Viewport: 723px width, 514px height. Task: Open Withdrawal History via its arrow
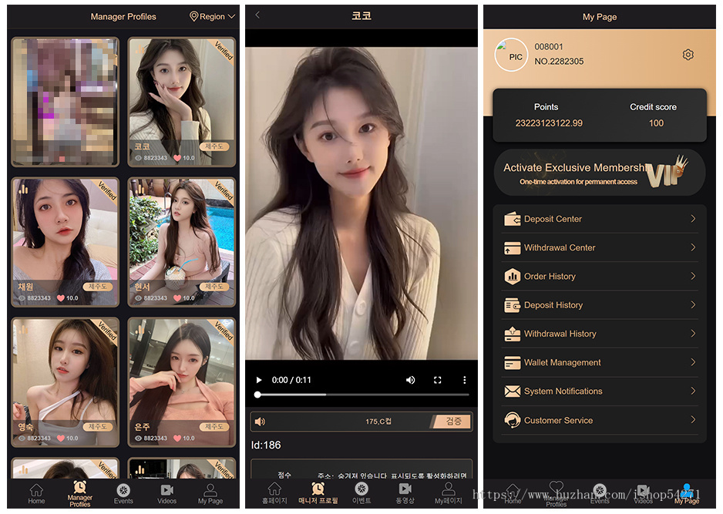[693, 334]
